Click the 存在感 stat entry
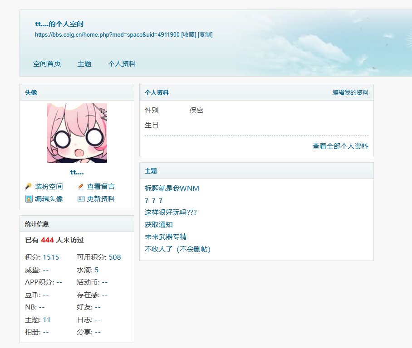The image size is (412, 348). (92, 295)
